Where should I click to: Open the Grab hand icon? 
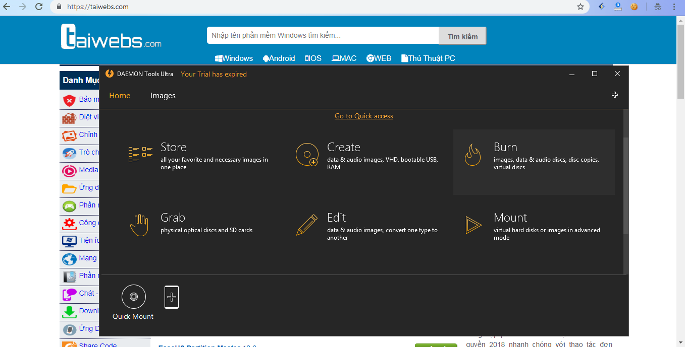139,225
